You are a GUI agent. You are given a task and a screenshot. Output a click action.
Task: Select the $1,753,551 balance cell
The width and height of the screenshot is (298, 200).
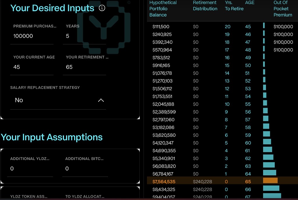click(x=162, y=97)
